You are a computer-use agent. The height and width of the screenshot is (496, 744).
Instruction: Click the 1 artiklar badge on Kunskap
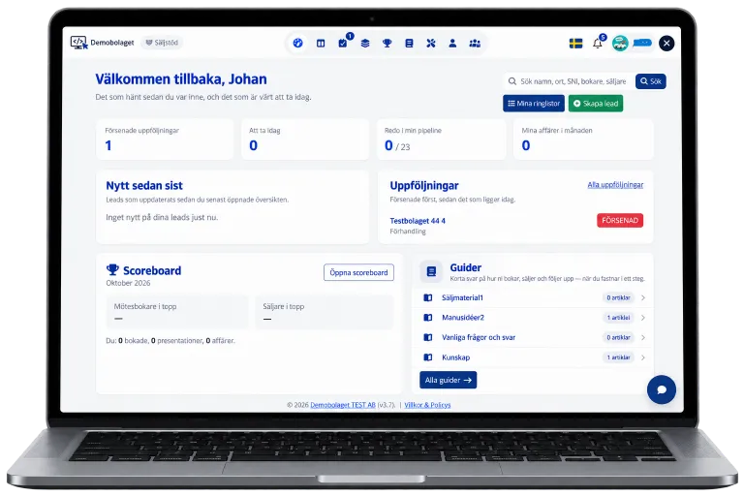click(x=618, y=357)
